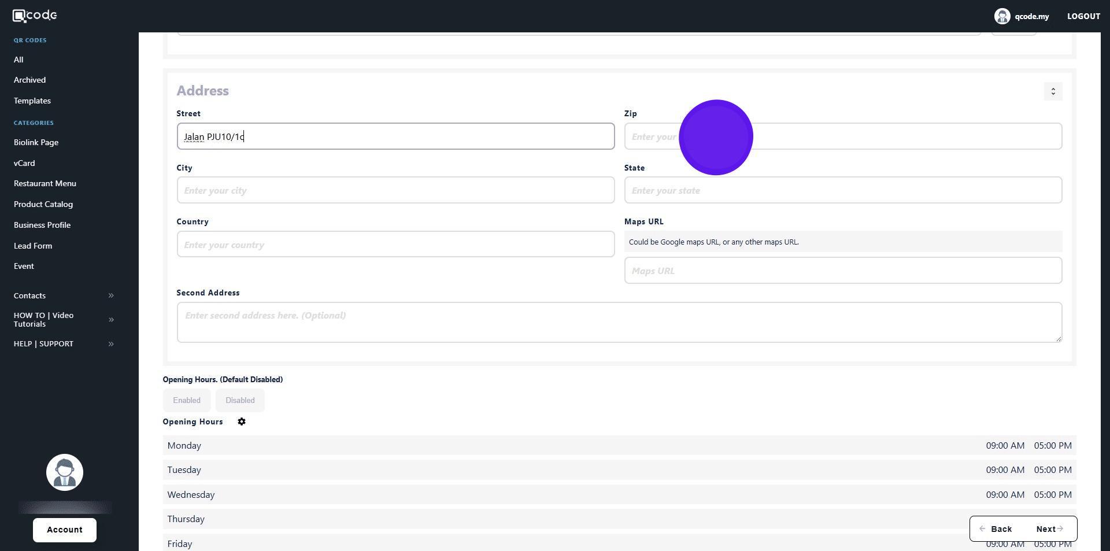The image size is (1110, 551).
Task: Click Monday's 09:00 AM opening time
Action: (1005, 446)
